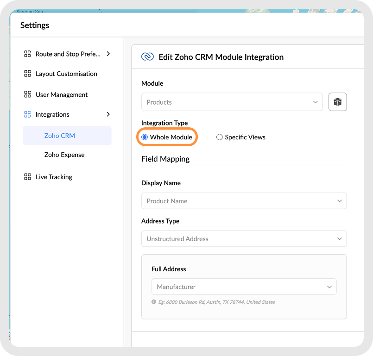Click the Live Tracking sidebar icon
Viewport: 373px width, 356px height.
[x=27, y=177]
